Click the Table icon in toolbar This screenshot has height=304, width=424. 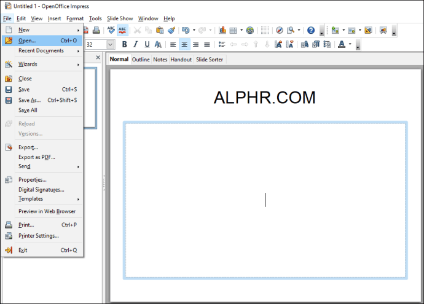tap(234, 30)
